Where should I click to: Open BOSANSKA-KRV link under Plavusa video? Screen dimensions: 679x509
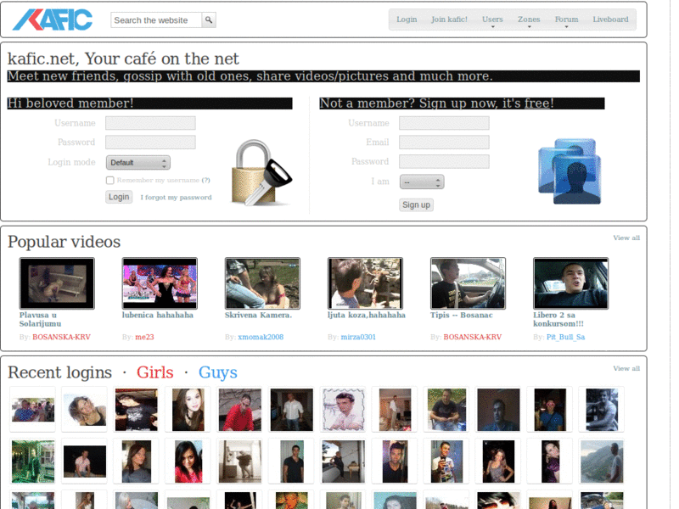(61, 337)
